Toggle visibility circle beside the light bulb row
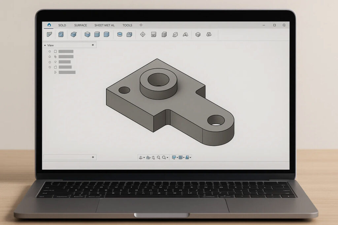This screenshot has height=225, width=338. [50, 62]
